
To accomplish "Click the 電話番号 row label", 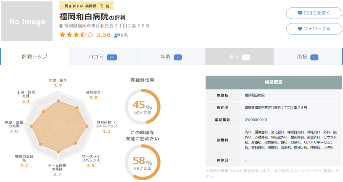I will coord(222,120).
